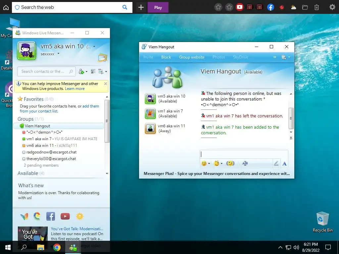Viewport: 339px width, 254px height.
Task: Open a new tab with plus button
Action: click(x=141, y=7)
